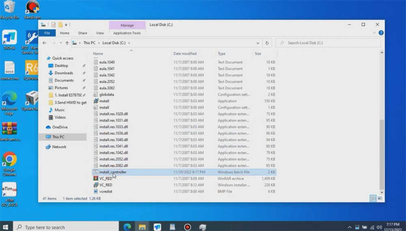This screenshot has height=231, width=406.
Task: Click the This PC breadcrumb chevron
Action: coord(99,43)
